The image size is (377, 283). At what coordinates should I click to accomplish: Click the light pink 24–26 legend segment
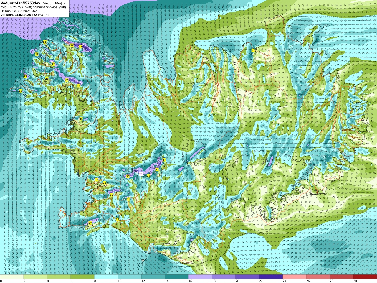click(295, 277)
